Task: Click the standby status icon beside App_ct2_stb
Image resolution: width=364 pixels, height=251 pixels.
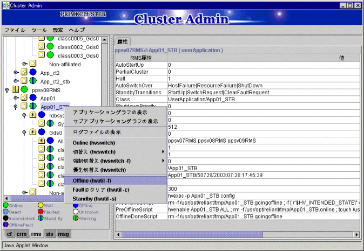Action: click(x=33, y=81)
